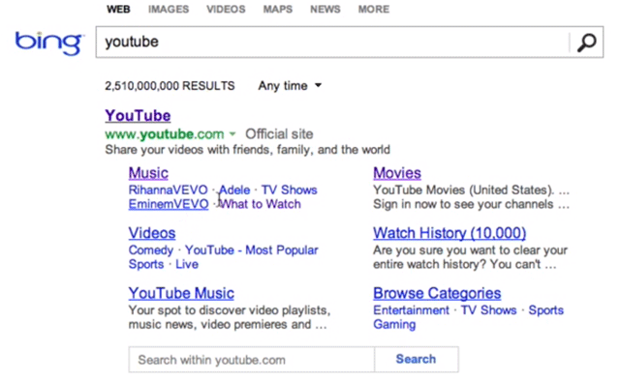The width and height of the screenshot is (620, 382).
Task: Open YouTube - Most Popular link
Action: pos(252,250)
